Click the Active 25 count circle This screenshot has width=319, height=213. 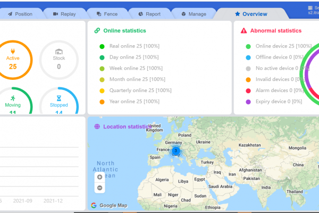click(x=13, y=60)
